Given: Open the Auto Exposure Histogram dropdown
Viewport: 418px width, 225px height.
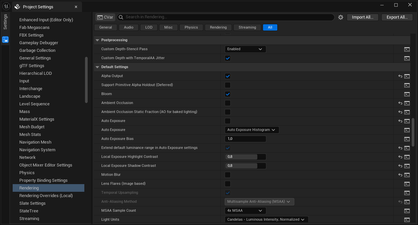Looking at the screenshot, I should coord(252,130).
